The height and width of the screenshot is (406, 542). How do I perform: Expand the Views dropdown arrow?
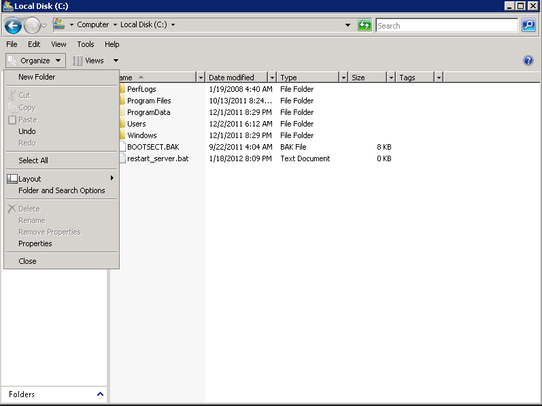[x=116, y=61]
